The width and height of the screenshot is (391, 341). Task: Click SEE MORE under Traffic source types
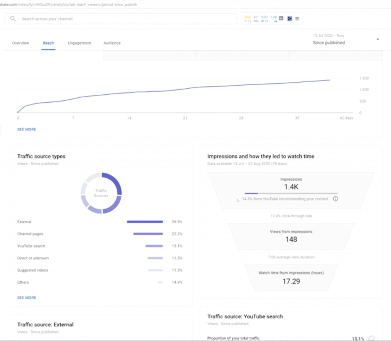pos(27,297)
